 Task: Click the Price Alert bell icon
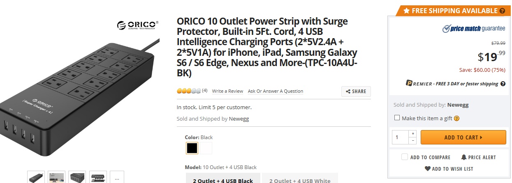(464, 157)
